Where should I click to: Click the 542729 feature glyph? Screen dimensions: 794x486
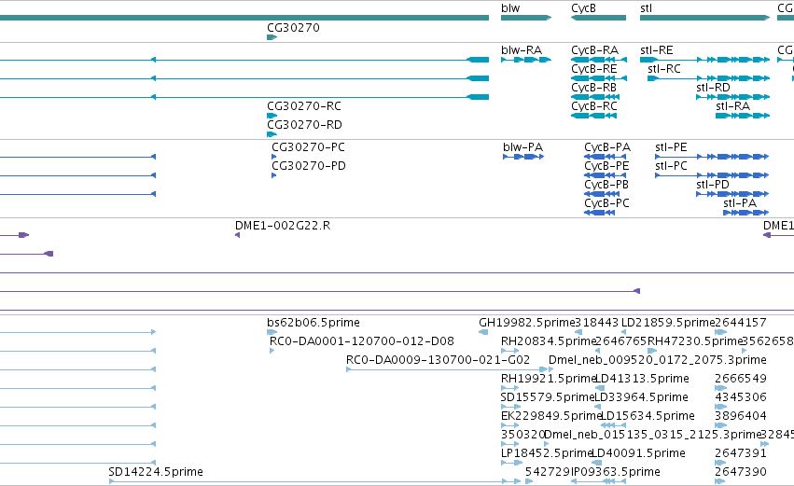coord(529,481)
